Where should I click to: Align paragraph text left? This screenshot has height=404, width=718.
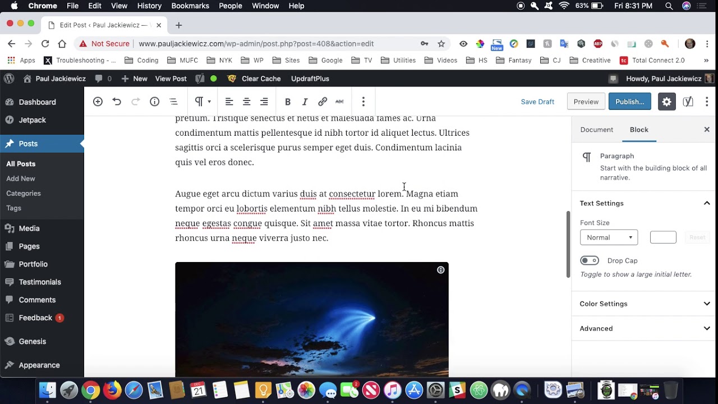click(x=229, y=102)
